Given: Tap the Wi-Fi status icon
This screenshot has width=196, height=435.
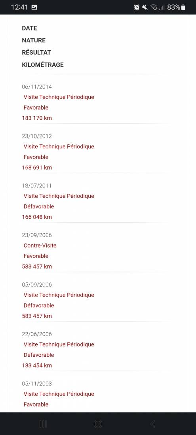Looking at the screenshot, I should [154, 8].
